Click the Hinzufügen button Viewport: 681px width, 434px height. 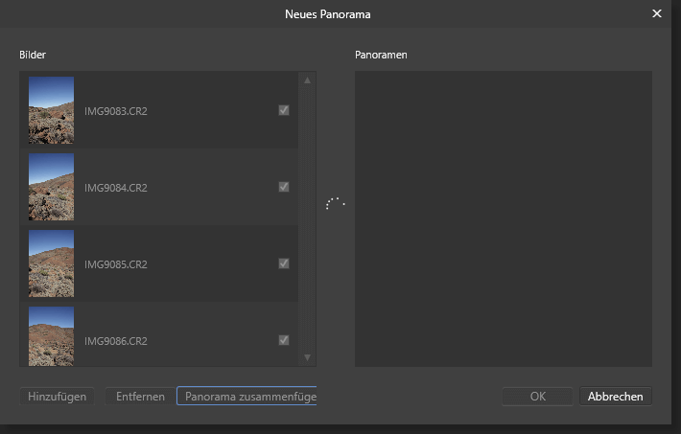[57, 397]
